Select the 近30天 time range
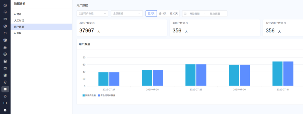The image size is (303, 114). (x=174, y=13)
